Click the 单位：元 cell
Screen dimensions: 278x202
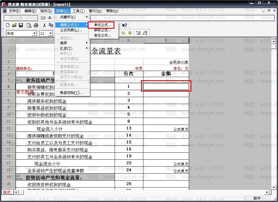(166, 68)
